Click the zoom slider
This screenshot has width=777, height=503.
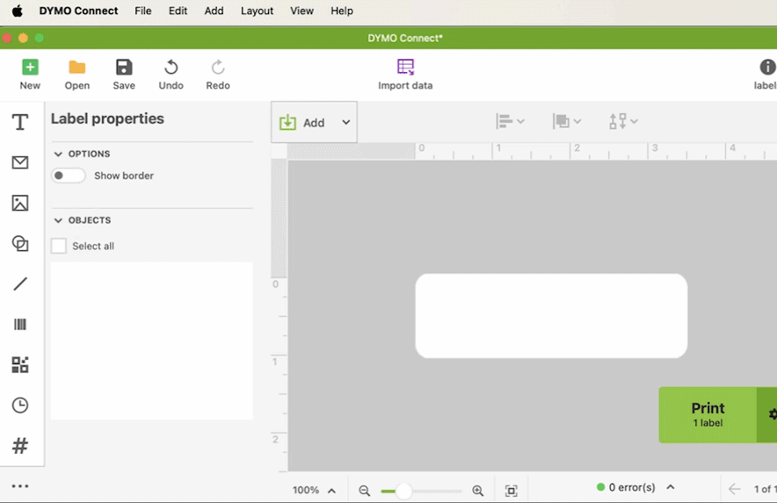pos(420,491)
